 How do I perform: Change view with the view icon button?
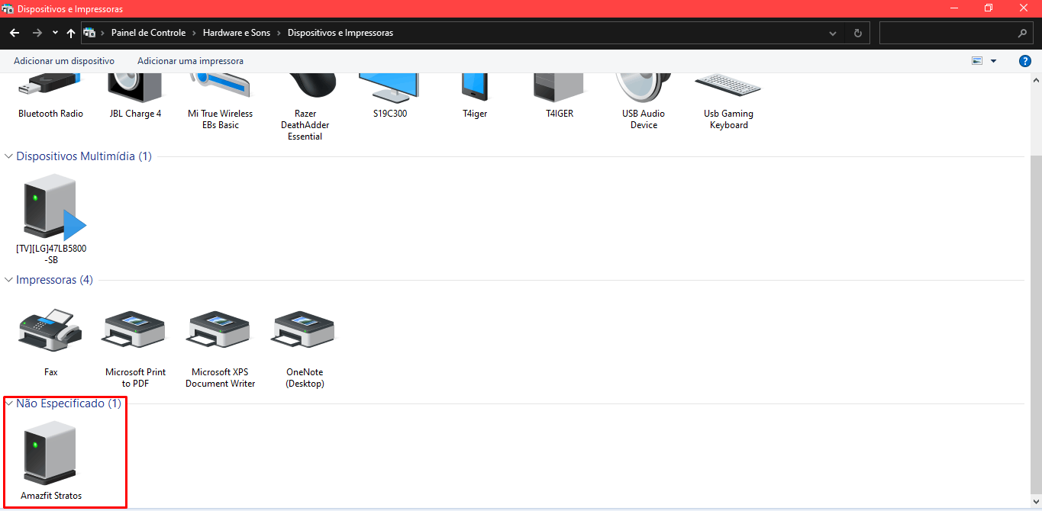tap(977, 61)
